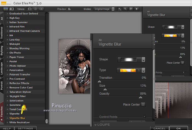Select the hand pan tool

click(x=130, y=9)
